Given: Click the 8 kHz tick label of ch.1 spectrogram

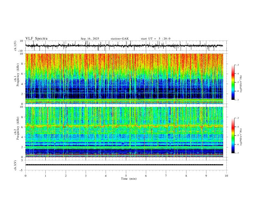Looking at the screenshot, I should coord(23,64).
